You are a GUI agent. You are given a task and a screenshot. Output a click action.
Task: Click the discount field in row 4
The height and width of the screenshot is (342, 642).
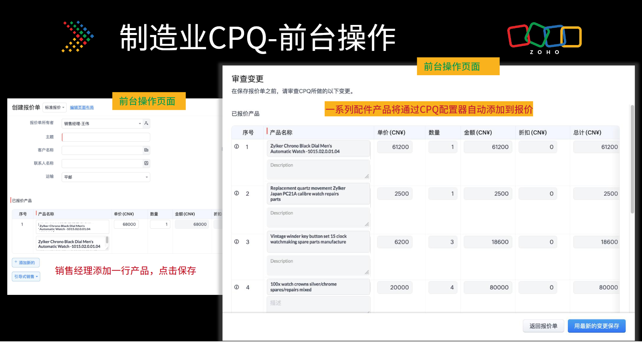click(x=538, y=287)
